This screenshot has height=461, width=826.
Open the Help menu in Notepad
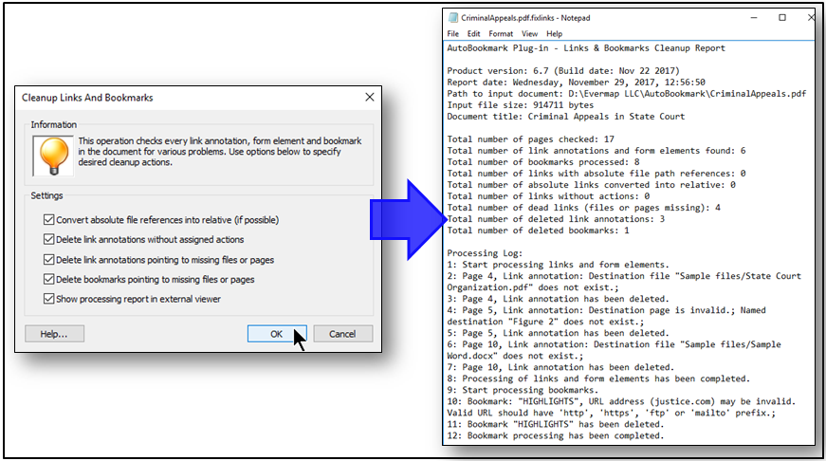554,34
